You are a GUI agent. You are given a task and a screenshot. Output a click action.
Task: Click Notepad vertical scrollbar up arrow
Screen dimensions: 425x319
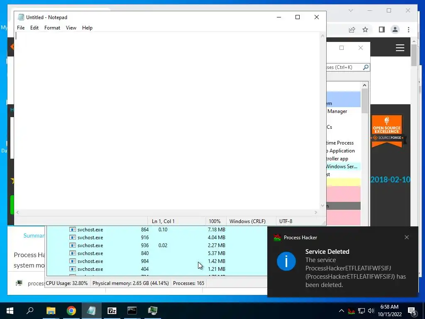tap(322, 36)
